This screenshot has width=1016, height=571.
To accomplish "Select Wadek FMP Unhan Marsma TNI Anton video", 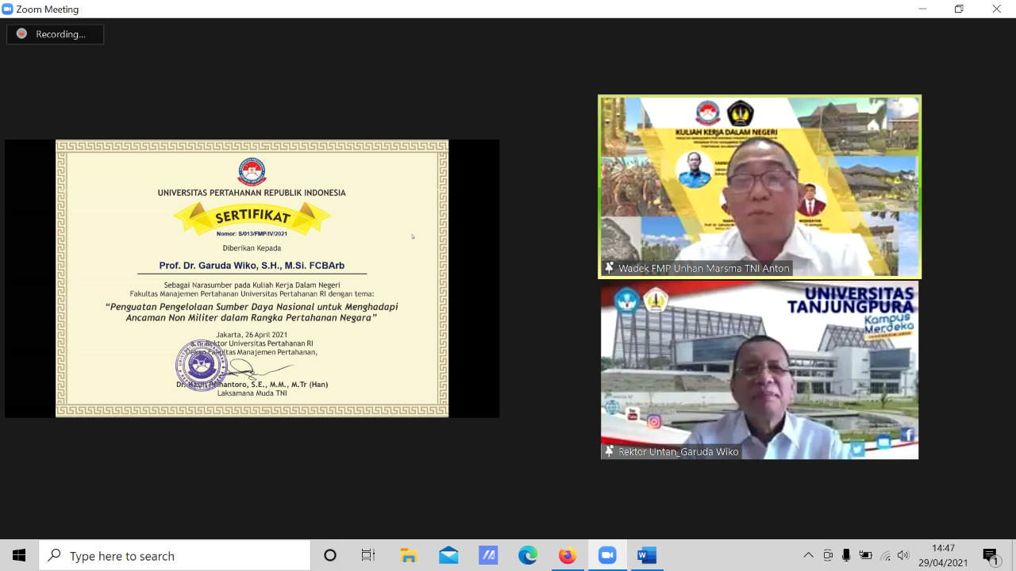I will click(760, 186).
